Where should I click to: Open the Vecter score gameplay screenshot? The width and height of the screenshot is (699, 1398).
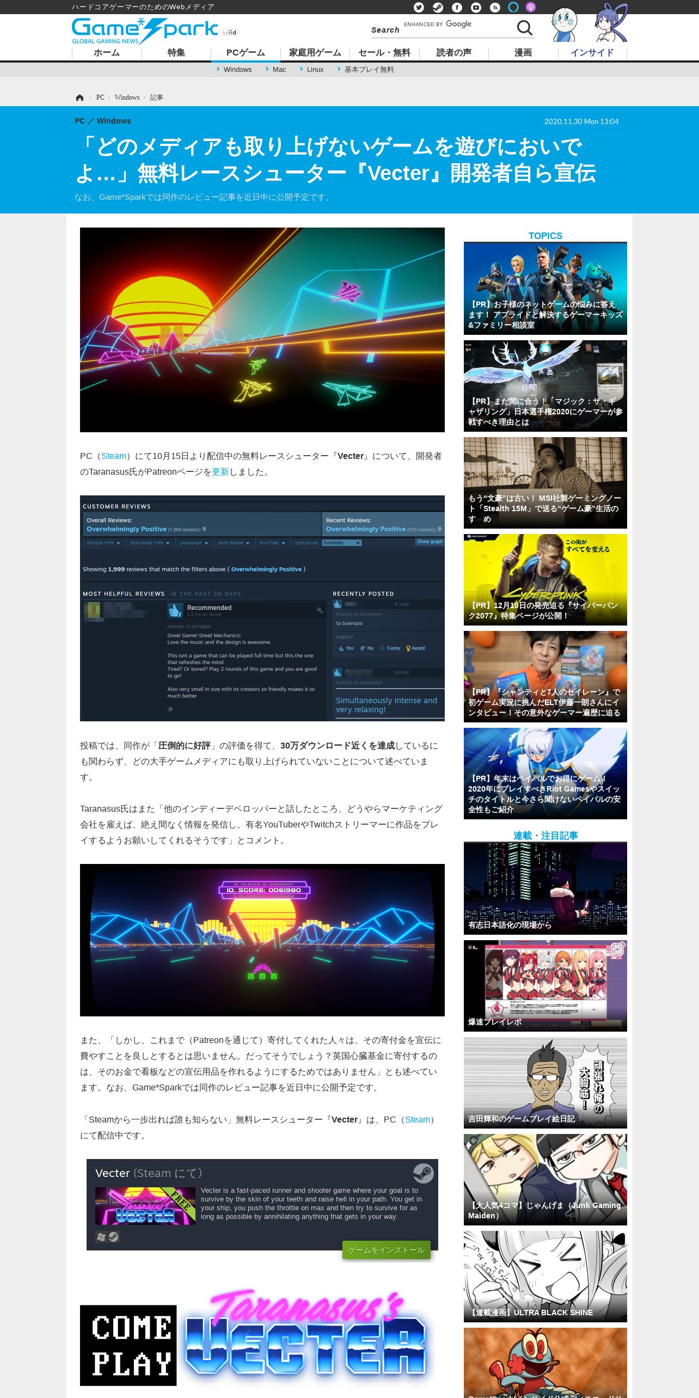[262, 940]
